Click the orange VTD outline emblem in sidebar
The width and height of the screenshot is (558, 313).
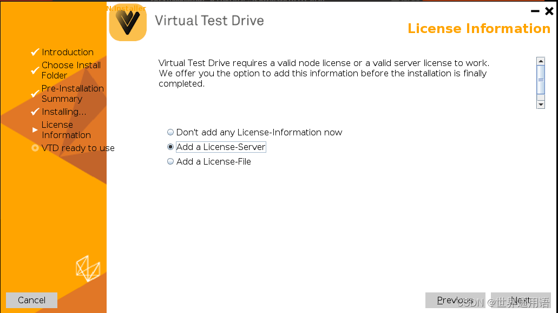point(88,268)
